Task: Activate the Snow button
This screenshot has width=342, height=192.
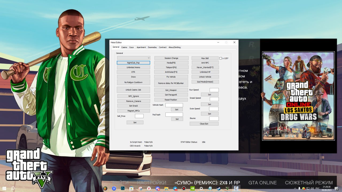Action: [133, 77]
